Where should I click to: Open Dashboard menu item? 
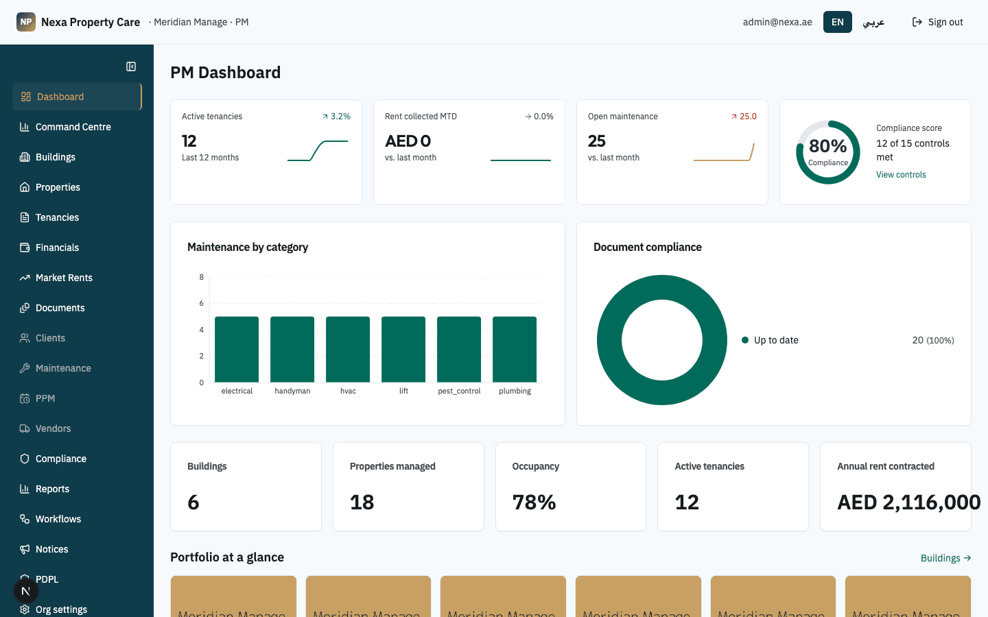(x=77, y=97)
